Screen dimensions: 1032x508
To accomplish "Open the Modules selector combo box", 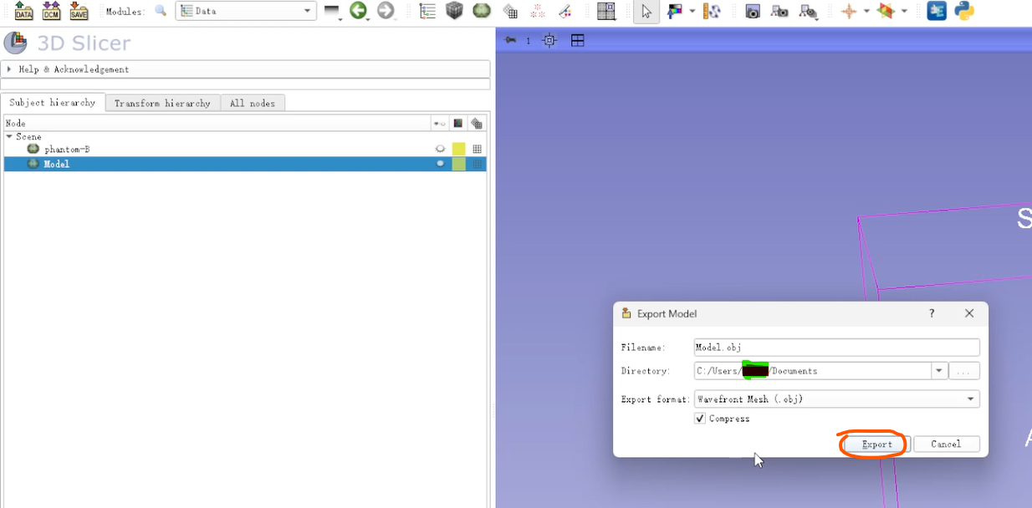I will (246, 11).
